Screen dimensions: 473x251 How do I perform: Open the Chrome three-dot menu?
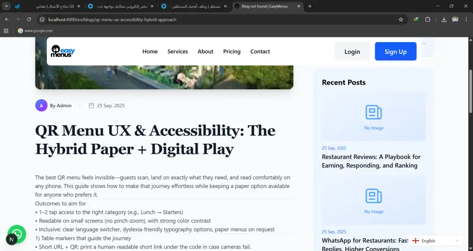466,19
